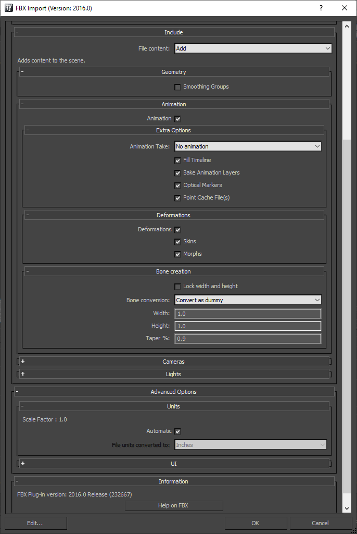Click the scrollbar down arrow
Screen dimensions: 357x534
[347, 508]
